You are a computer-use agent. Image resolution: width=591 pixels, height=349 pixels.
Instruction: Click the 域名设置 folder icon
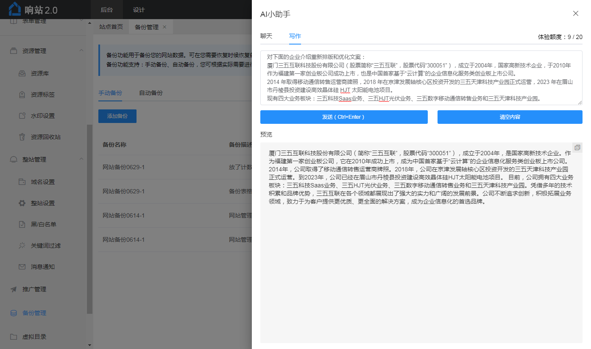(22, 182)
